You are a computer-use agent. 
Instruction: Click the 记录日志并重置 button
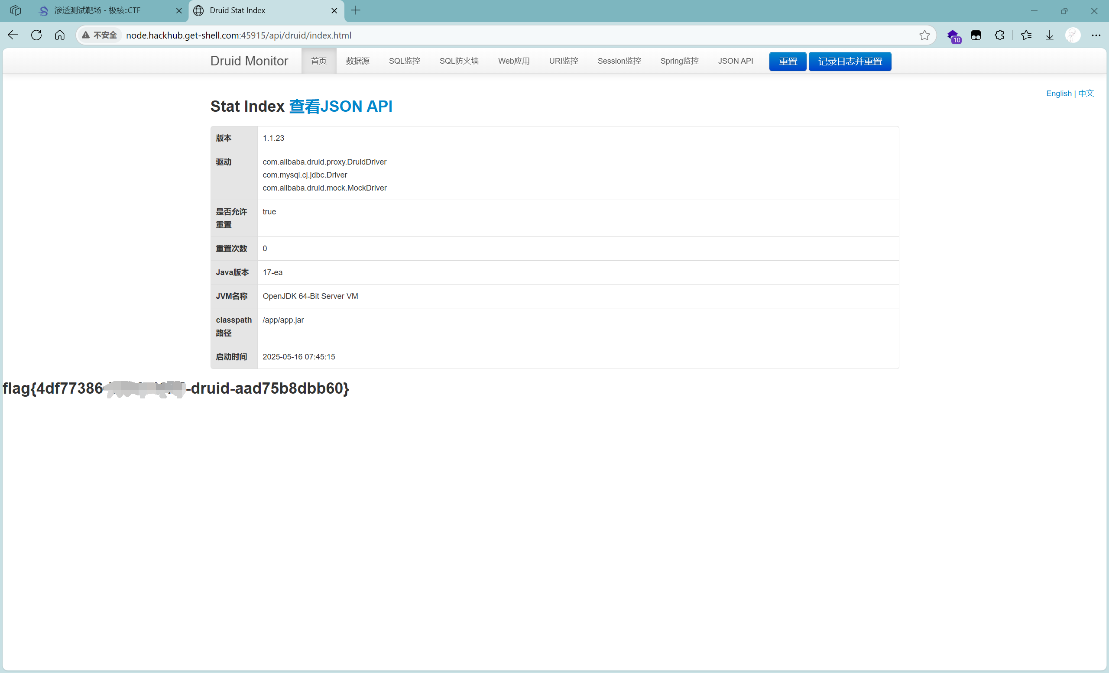tap(850, 61)
